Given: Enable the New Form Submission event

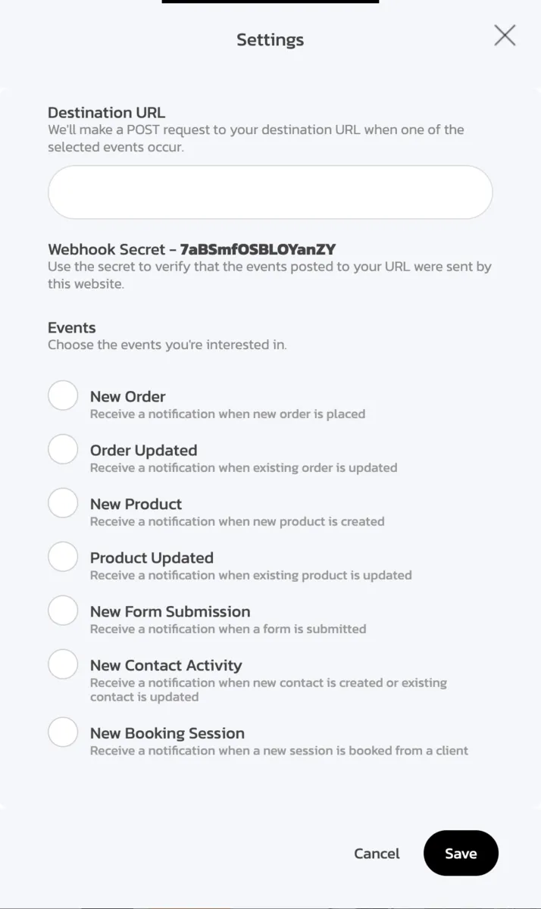Looking at the screenshot, I should point(63,611).
